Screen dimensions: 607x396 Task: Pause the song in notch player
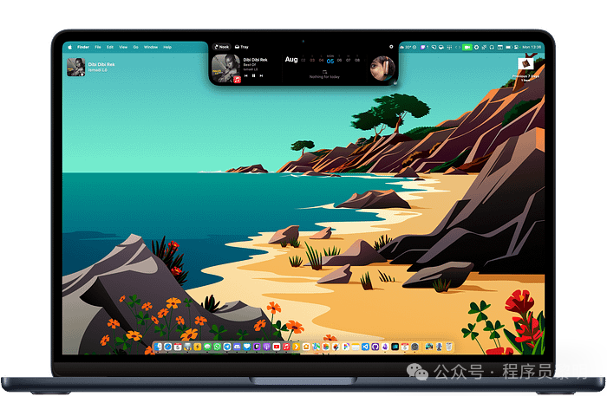253,75
